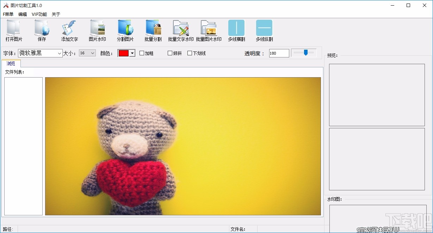Click the 透明度 value field showing 180
Viewport: 433px width, 233px height.
pos(279,53)
